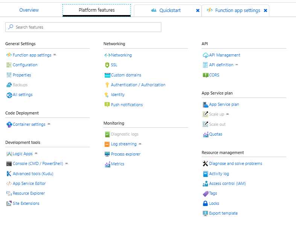Open the Quotas link
296x238 pixels.
point(216,134)
